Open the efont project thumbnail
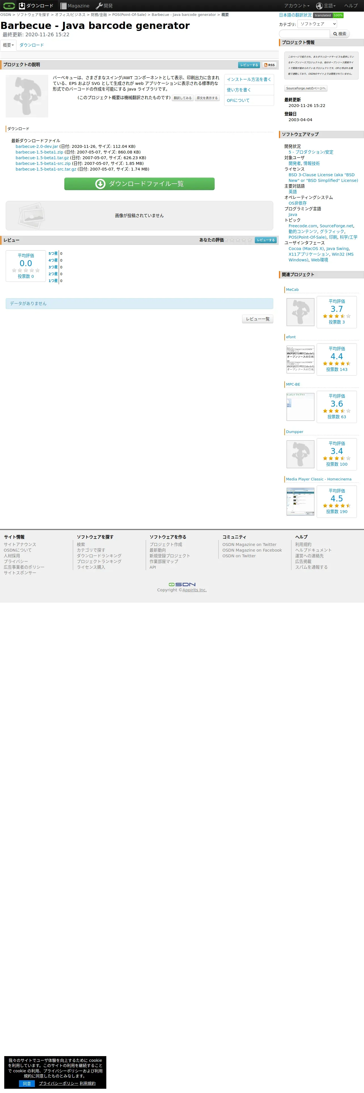This screenshot has height=1093, width=364. pyautogui.click(x=300, y=360)
